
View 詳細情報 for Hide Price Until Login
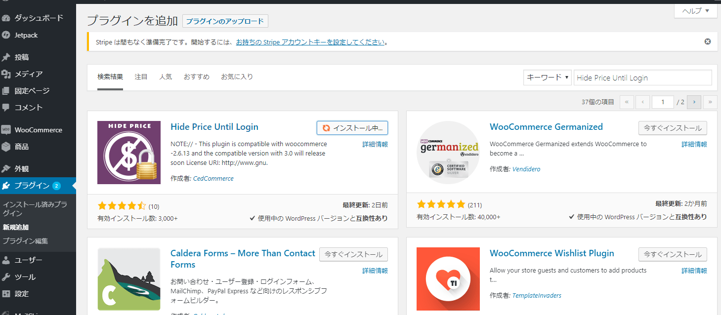coord(375,144)
